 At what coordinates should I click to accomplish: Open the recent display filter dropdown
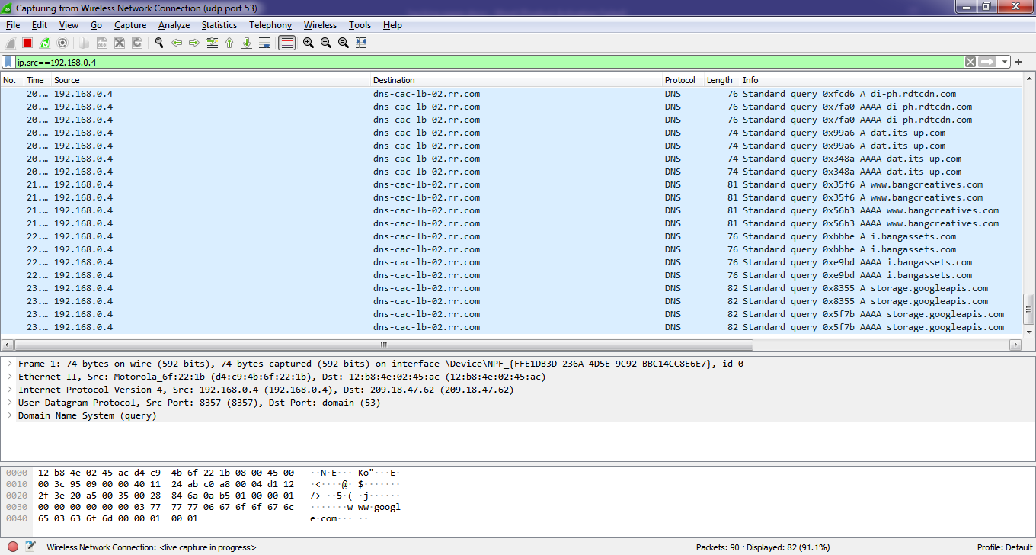(x=1006, y=62)
